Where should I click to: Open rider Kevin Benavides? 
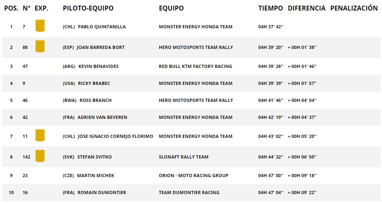[x=98, y=66]
